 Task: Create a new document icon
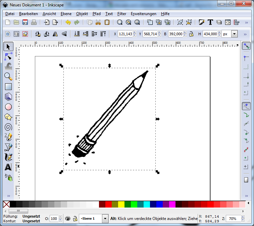(8, 22)
